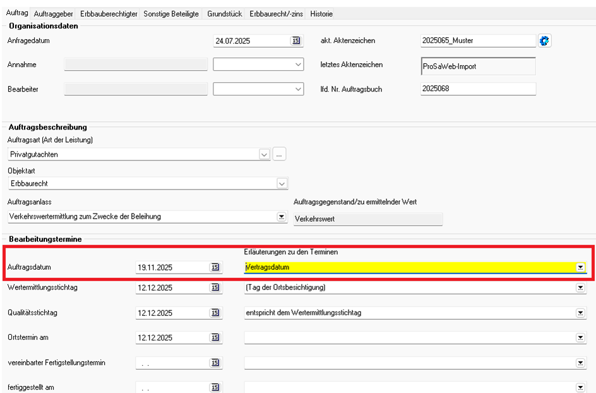Open the Auftragsanlass dropdown list
Viewport: 596px width, 393px height.
(x=282, y=217)
